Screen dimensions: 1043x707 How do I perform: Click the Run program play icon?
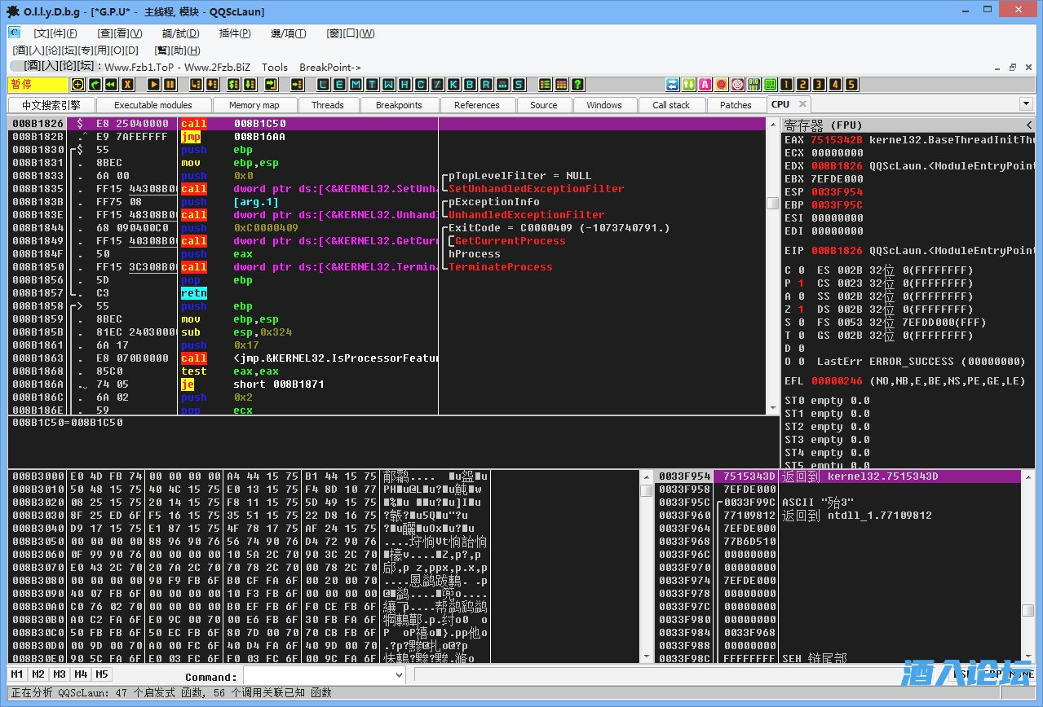153,85
